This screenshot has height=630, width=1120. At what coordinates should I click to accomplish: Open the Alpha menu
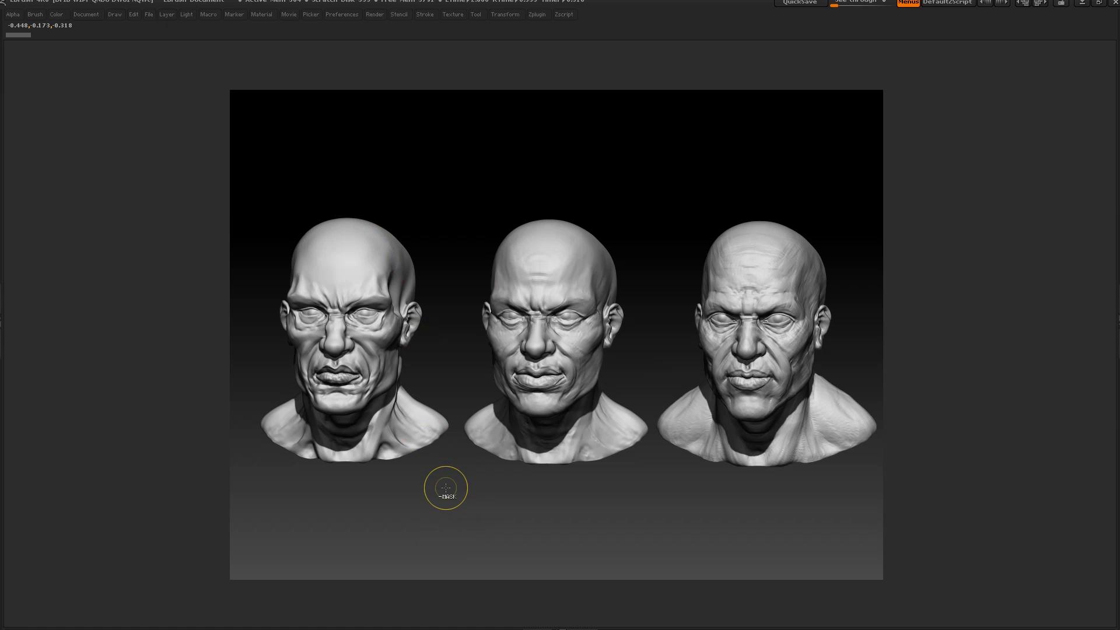point(13,15)
